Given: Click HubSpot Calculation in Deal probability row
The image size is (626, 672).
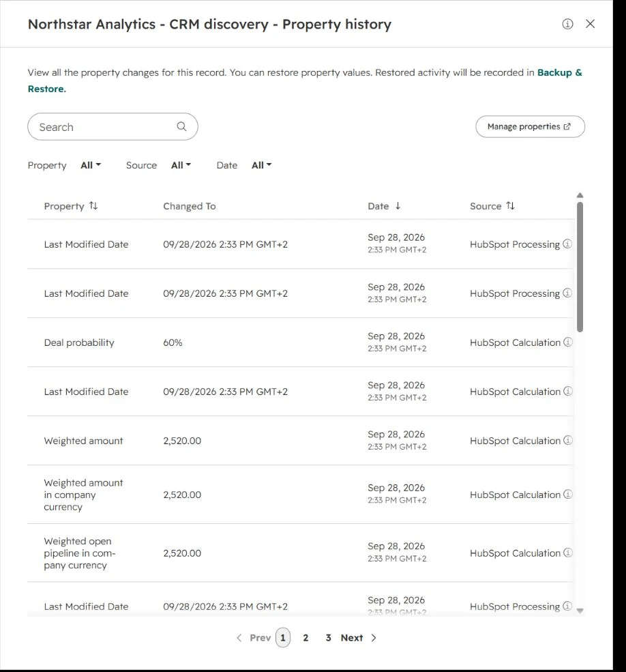Looking at the screenshot, I should click(x=515, y=342).
